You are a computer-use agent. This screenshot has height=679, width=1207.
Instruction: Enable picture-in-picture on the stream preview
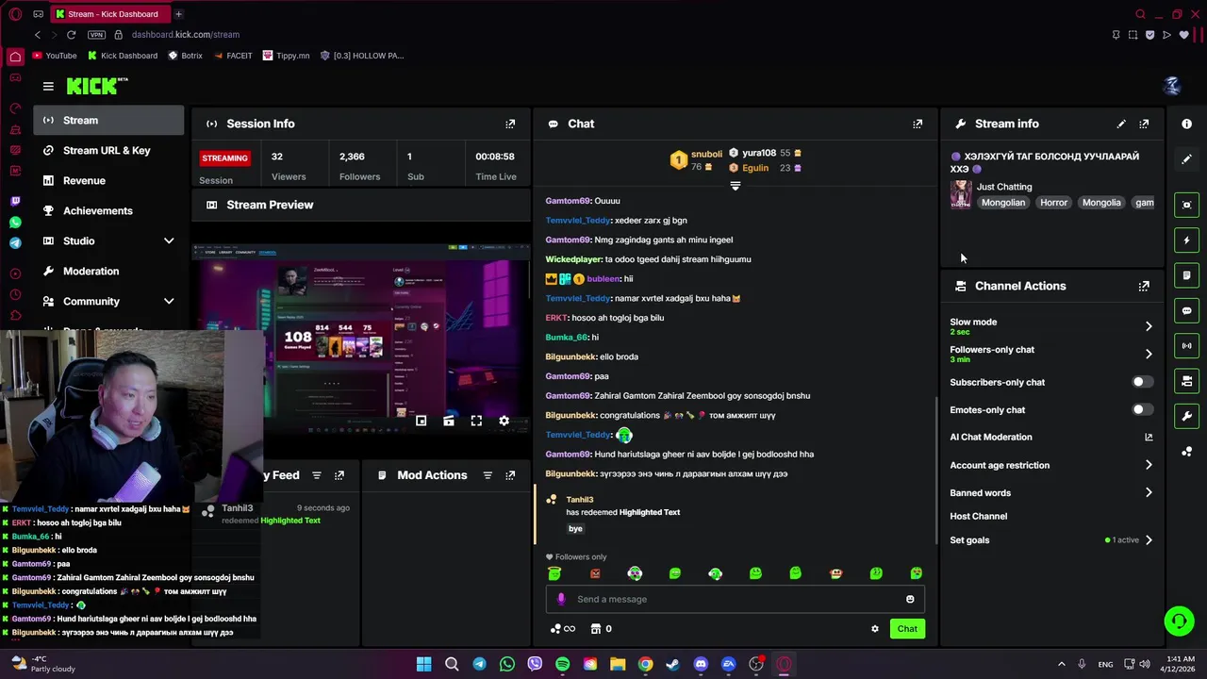pyautogui.click(x=422, y=421)
